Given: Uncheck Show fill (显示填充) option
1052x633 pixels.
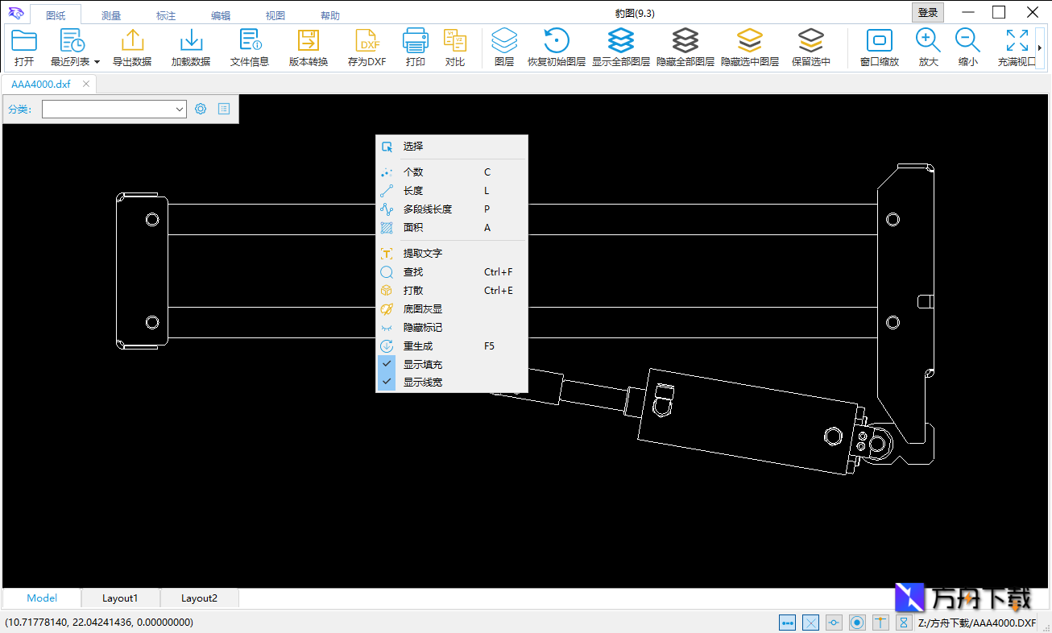Looking at the screenshot, I should [x=422, y=364].
